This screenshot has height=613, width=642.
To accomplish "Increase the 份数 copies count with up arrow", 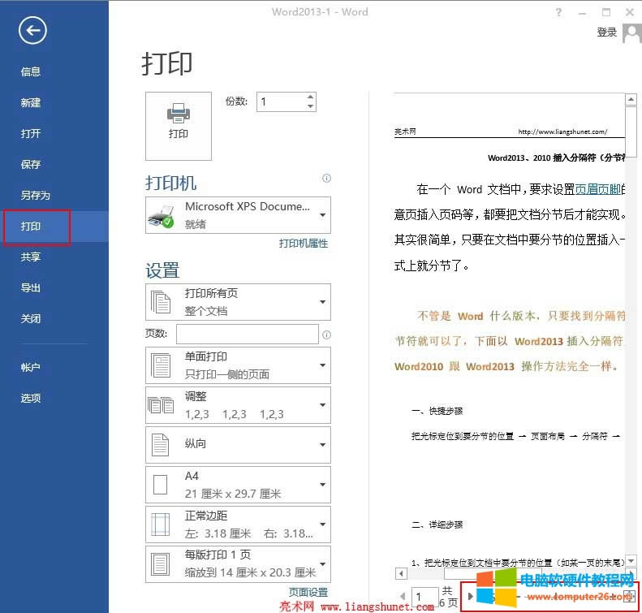I will click(310, 97).
